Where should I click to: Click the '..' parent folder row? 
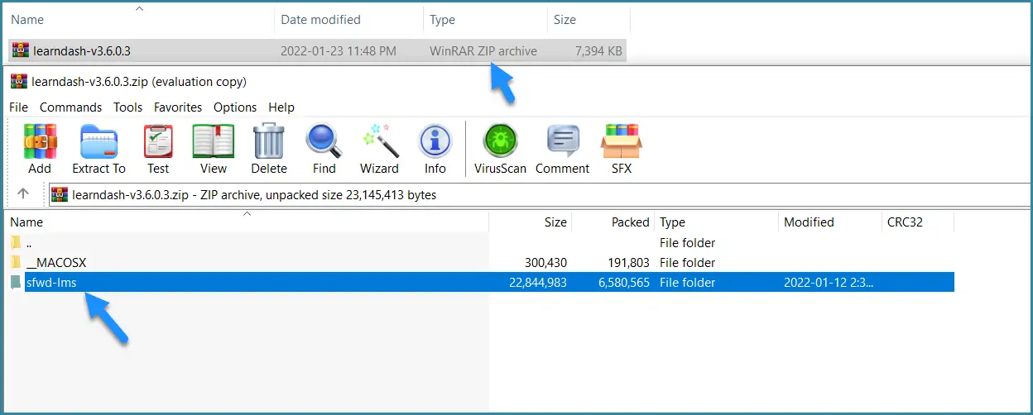(481, 243)
